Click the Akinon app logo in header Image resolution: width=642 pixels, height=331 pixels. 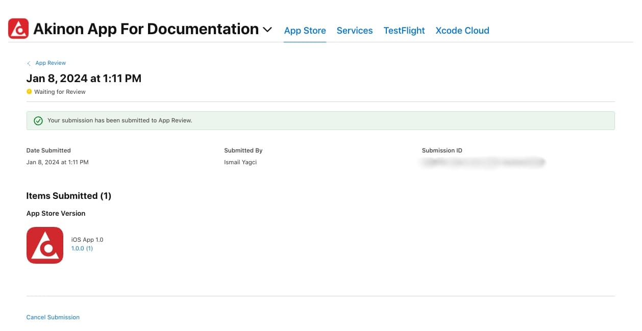[x=18, y=29]
